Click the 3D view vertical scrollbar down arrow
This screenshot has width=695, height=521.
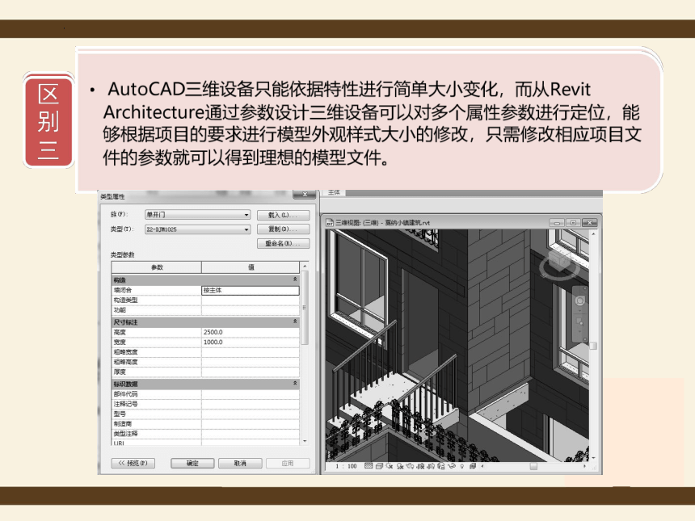[593, 458]
